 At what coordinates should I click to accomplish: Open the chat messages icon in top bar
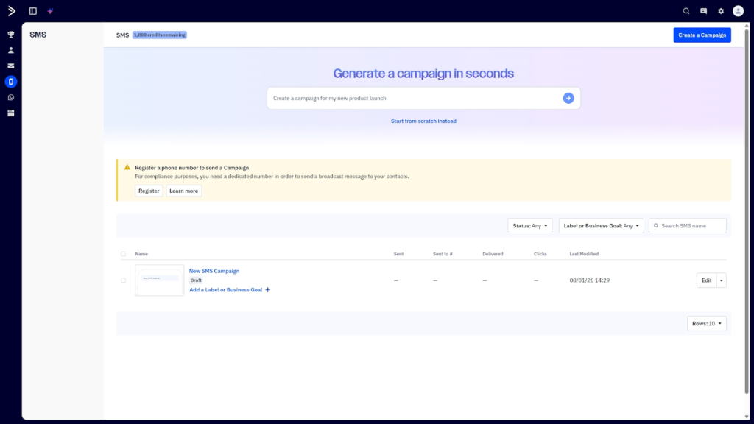(703, 11)
